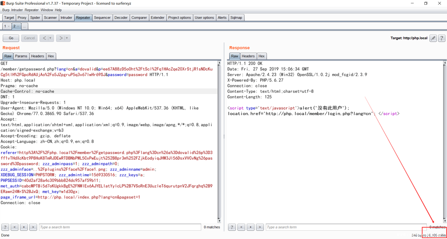This screenshot has width=447, height=239.
Task: Show the response Hex view
Action: [261, 56]
